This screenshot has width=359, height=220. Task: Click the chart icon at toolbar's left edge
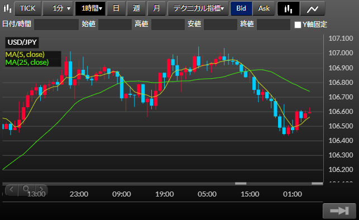click(7, 8)
